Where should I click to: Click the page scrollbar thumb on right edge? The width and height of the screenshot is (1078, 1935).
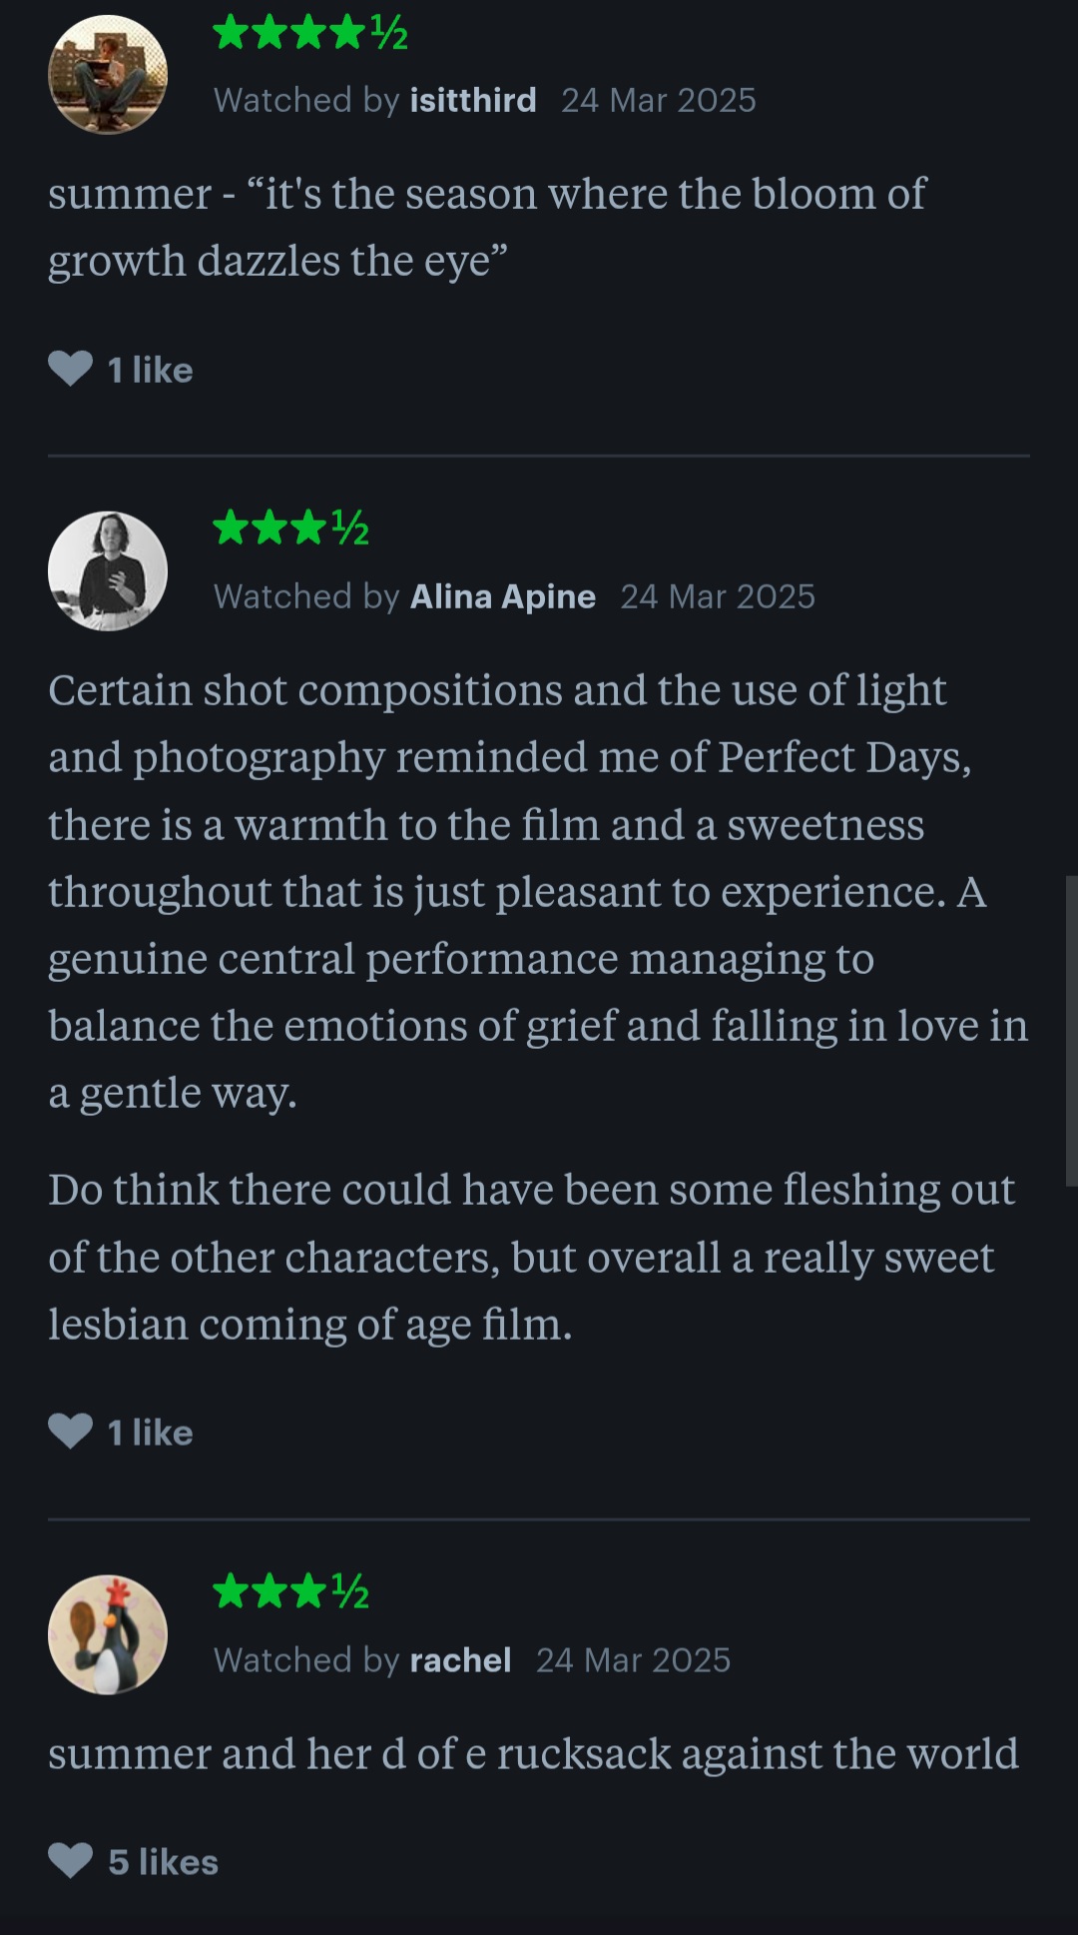click(1071, 1029)
